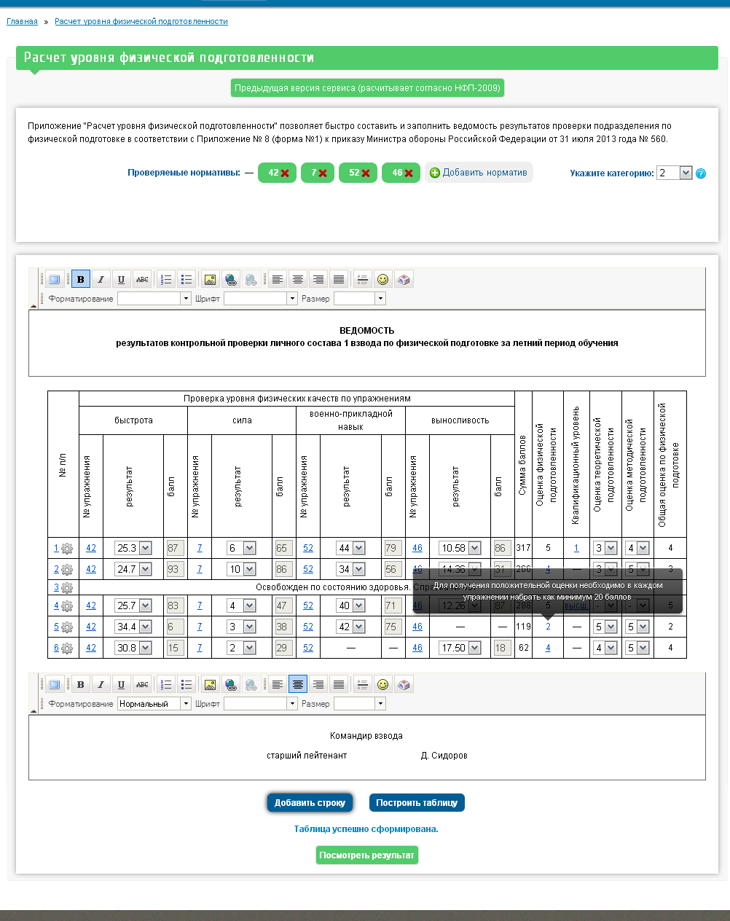The width and height of the screenshot is (730, 921).
Task: Insert image via footer editor toolbar
Action: 211,684
